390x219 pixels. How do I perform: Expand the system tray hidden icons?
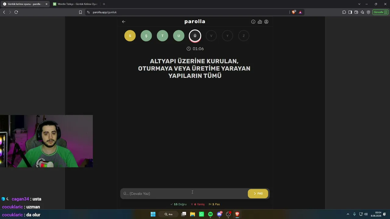[x=348, y=214]
